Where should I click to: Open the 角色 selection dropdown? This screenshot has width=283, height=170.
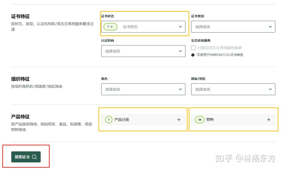point(143,89)
